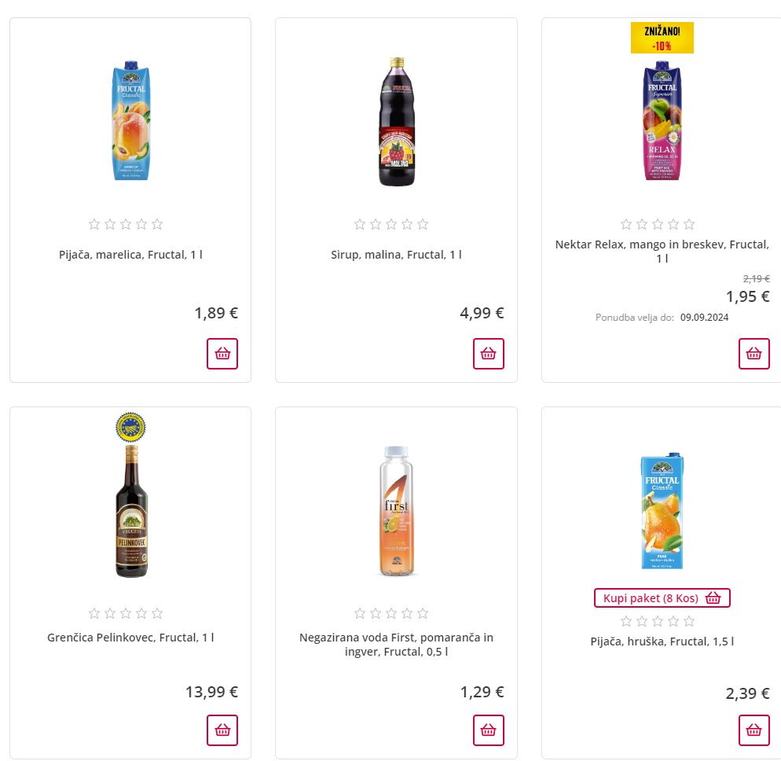Open the Pijača, hruška, Fructal title
Image resolution: width=781 pixels, height=761 pixels.
tap(662, 641)
